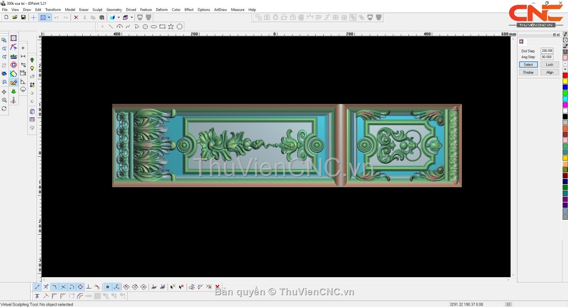
Task: Select the star shape drawing tool
Action: (x=171, y=26)
